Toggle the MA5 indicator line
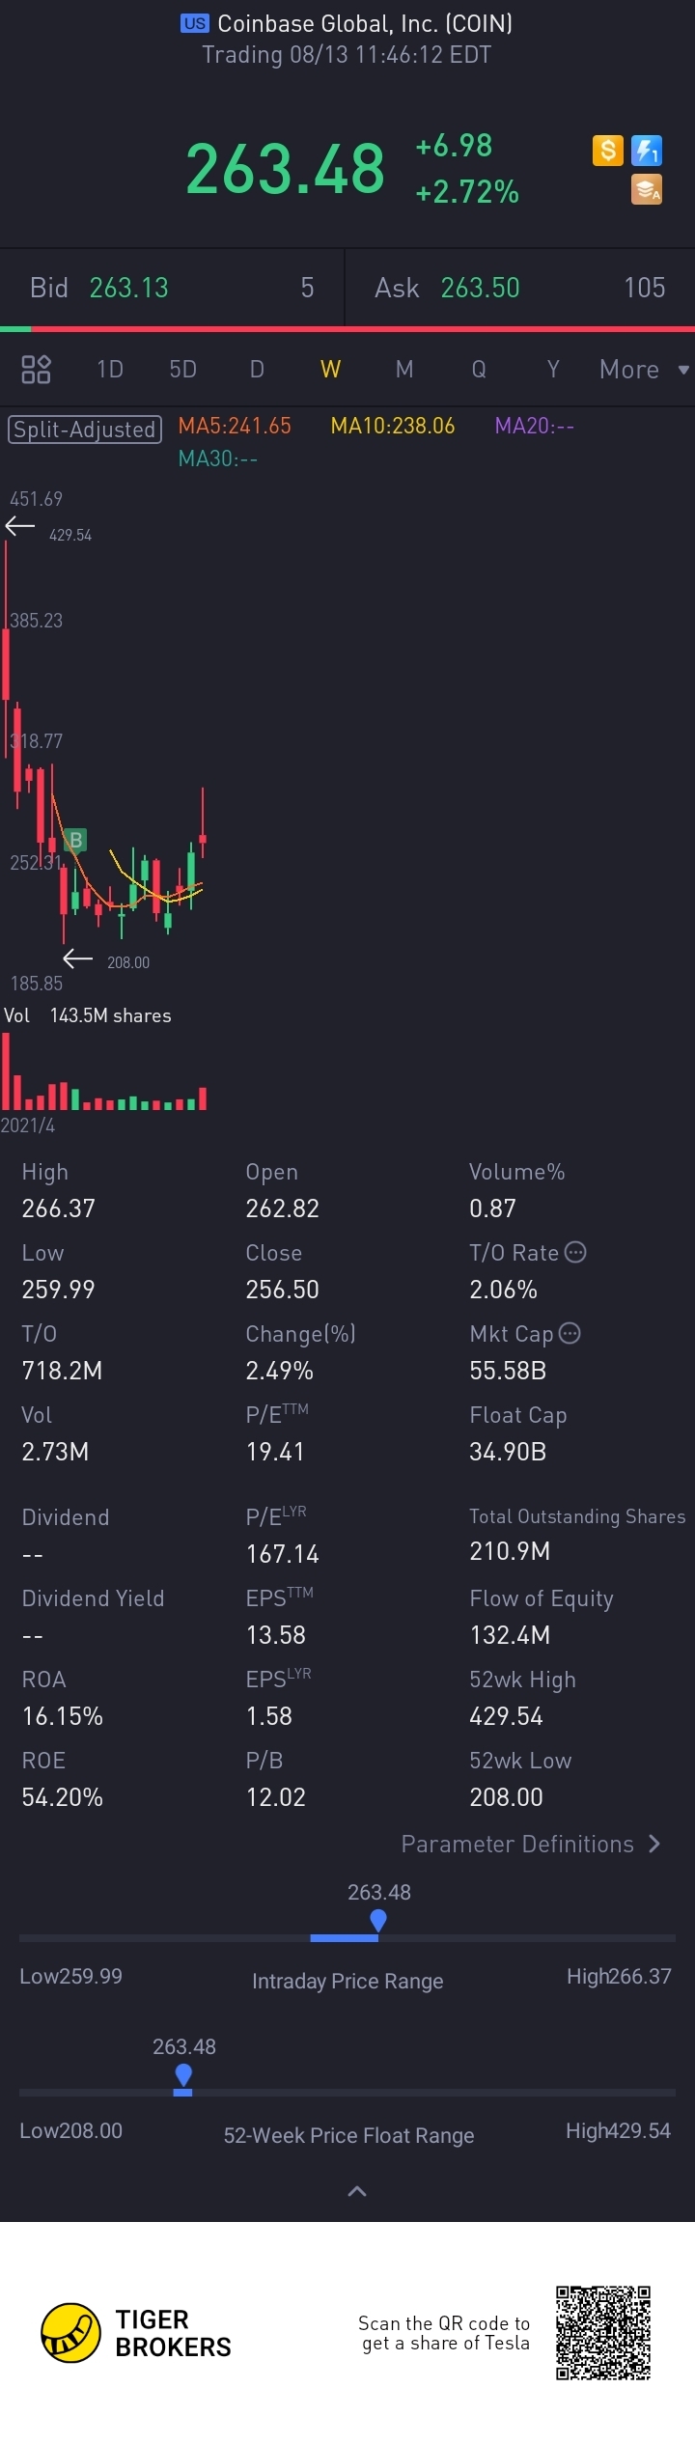The image size is (695, 2444). coord(235,426)
